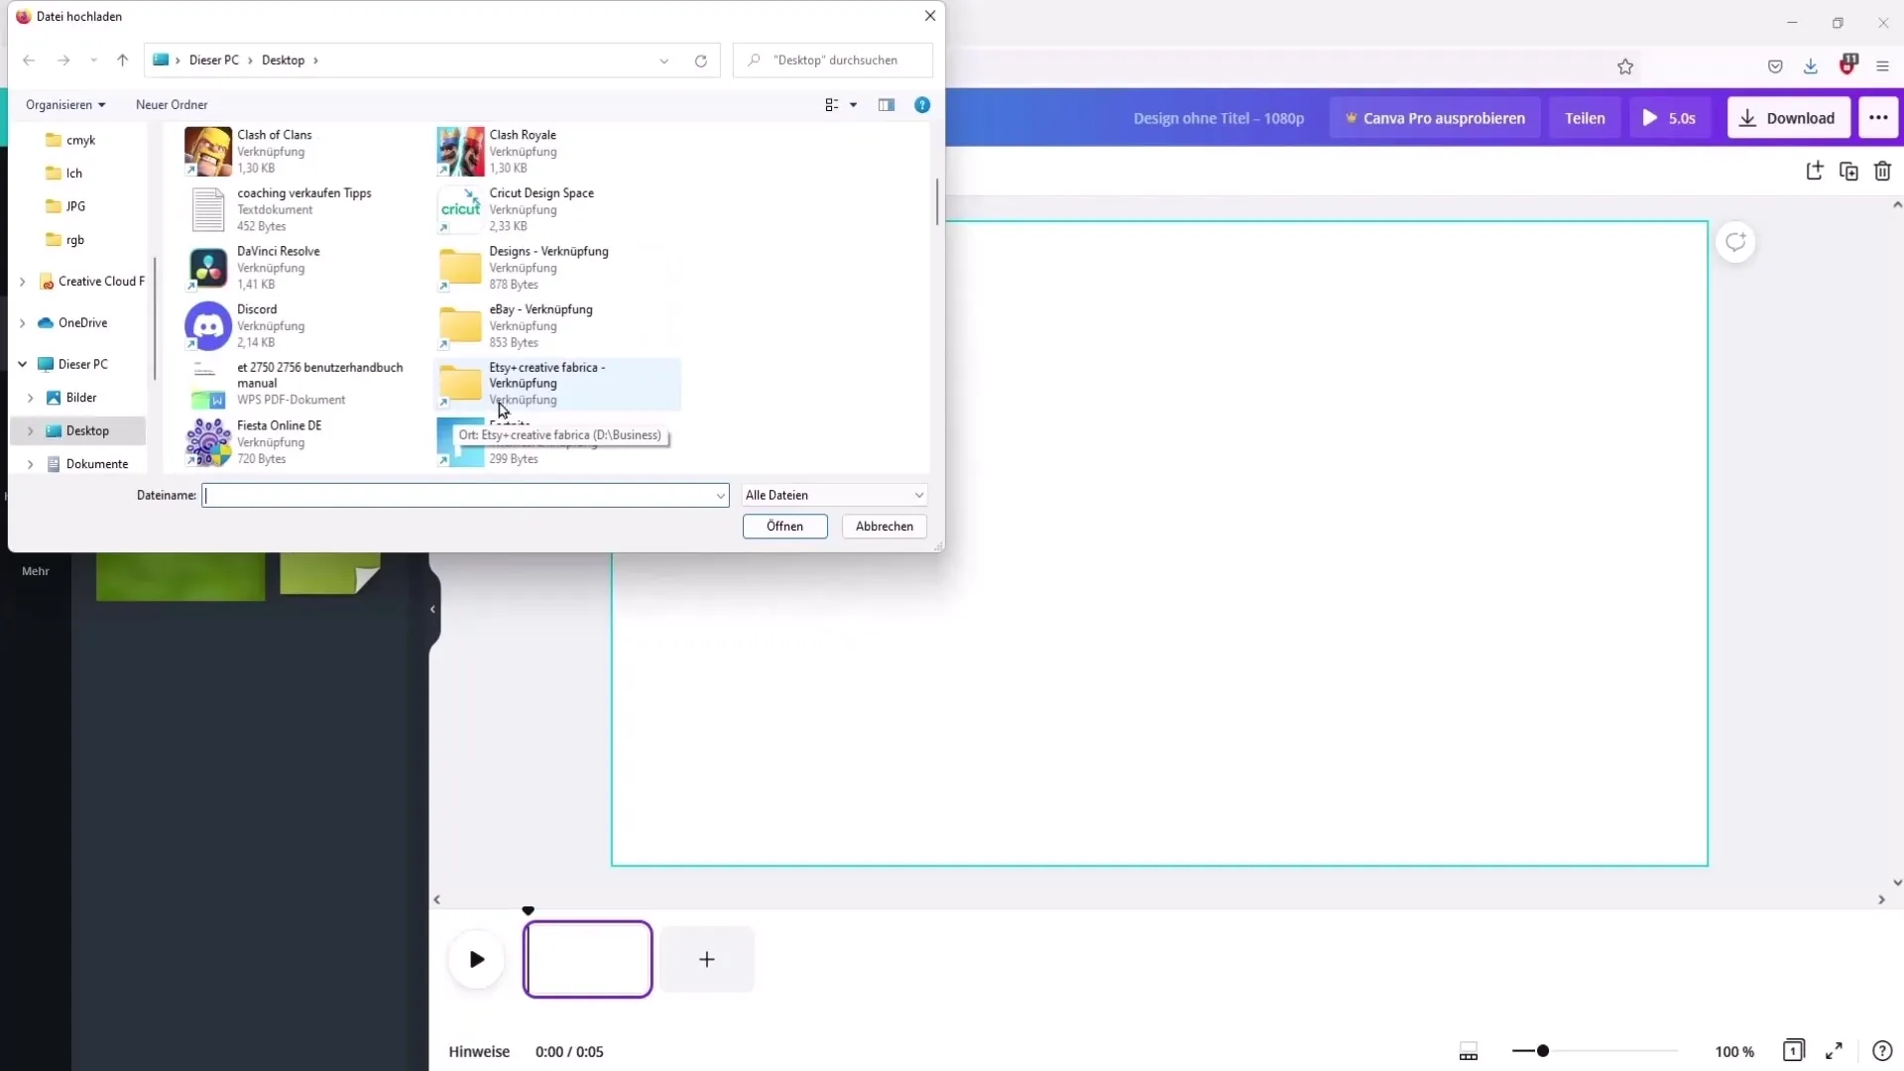Click the Desktop search field
Image resolution: width=1904 pixels, height=1071 pixels.
[833, 60]
